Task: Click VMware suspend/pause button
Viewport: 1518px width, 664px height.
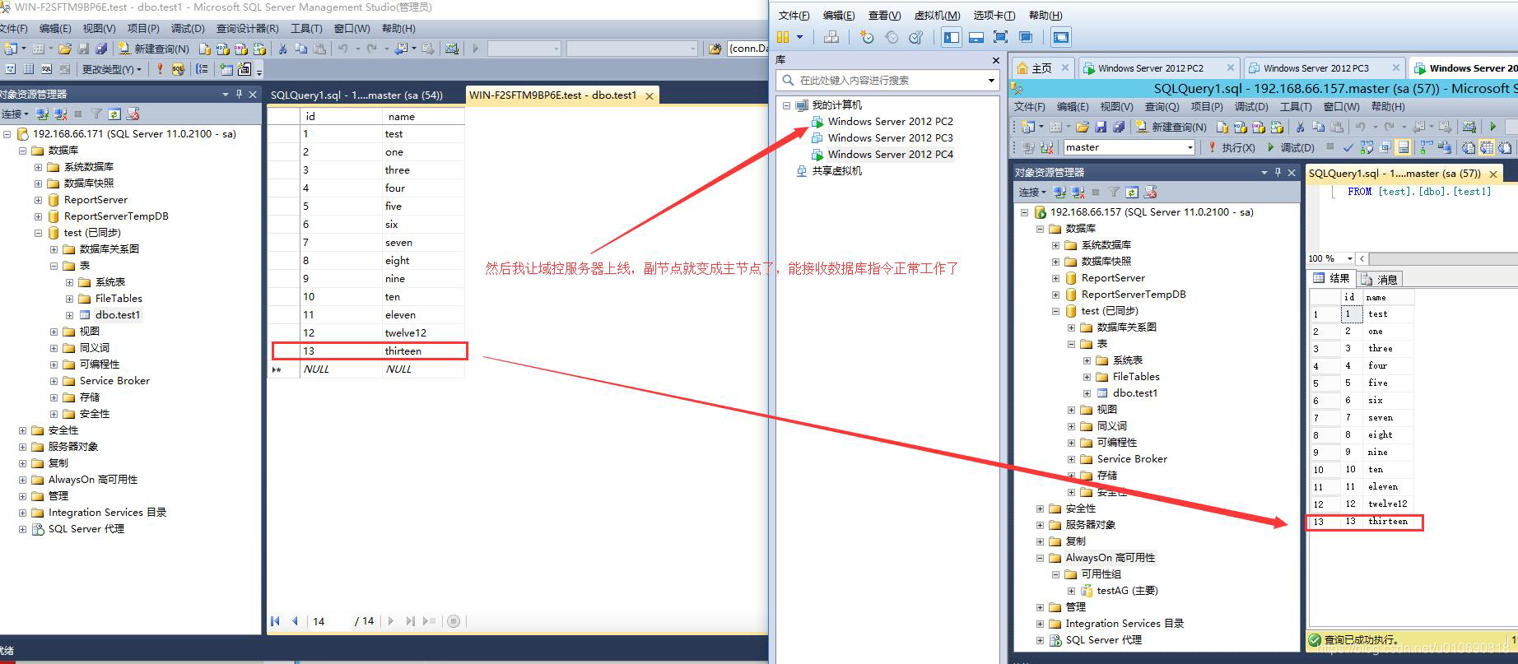Action: 783,37
